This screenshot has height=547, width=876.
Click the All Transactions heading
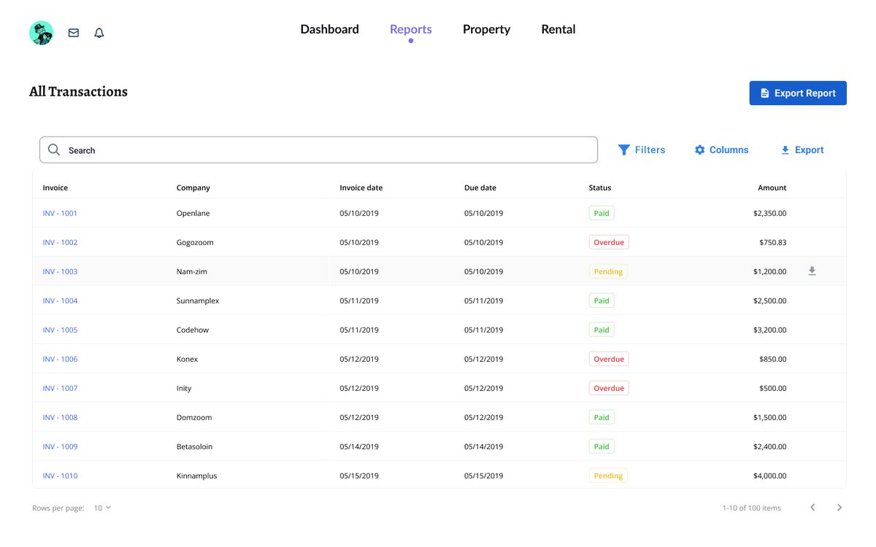(78, 91)
